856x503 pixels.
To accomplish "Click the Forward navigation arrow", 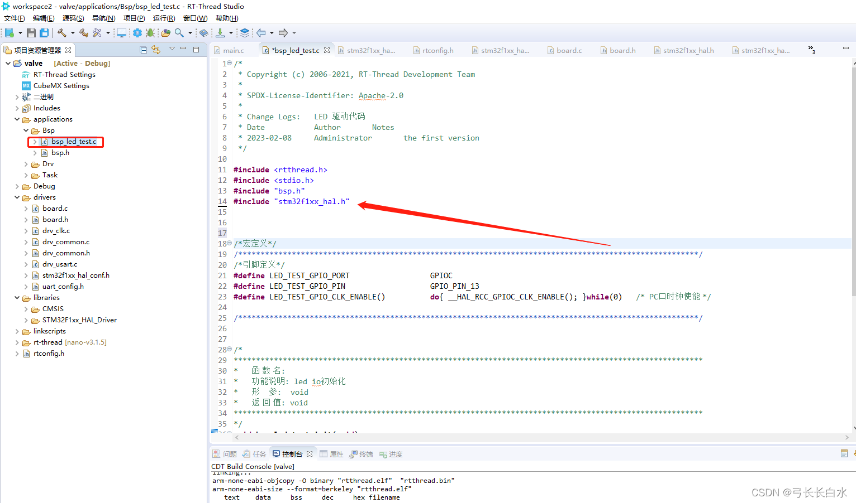I will (283, 33).
